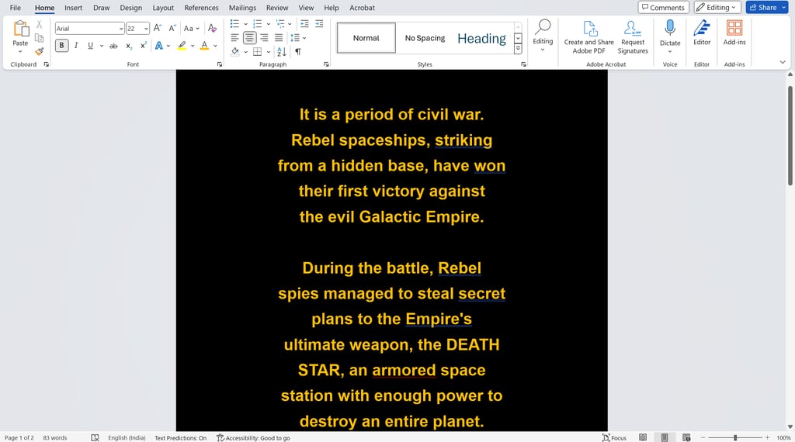This screenshot has height=442, width=795.
Task: Open the Add-ins panel
Action: (734, 32)
